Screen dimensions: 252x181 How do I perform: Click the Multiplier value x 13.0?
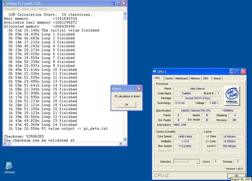click(185, 141)
